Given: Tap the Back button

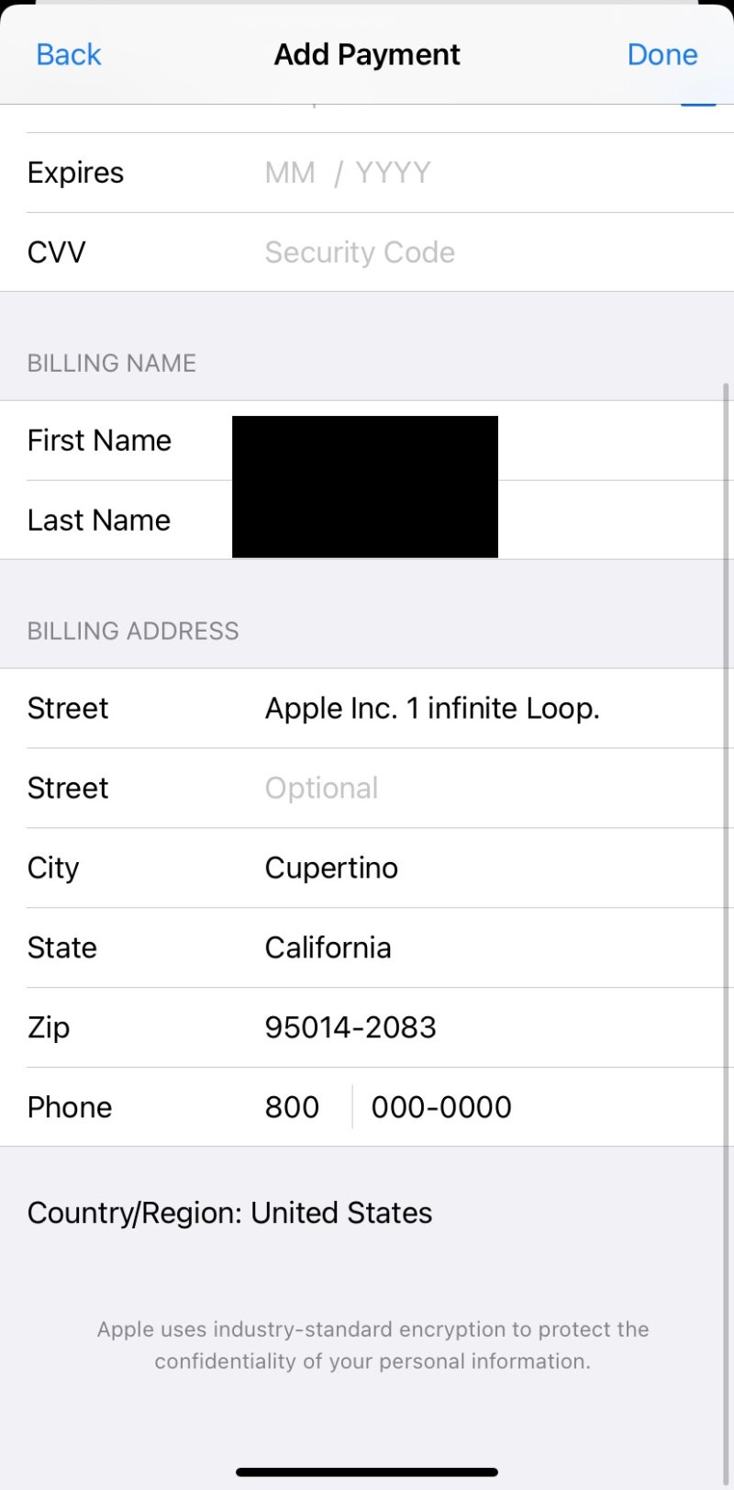Looking at the screenshot, I should click(68, 55).
